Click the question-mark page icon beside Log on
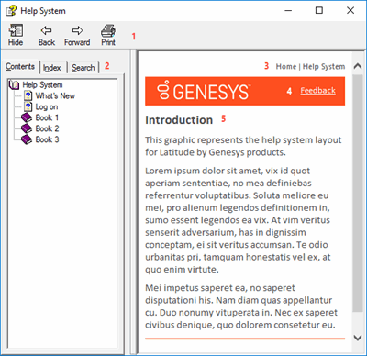Image resolution: width=367 pixels, height=356 pixels. coord(28,106)
